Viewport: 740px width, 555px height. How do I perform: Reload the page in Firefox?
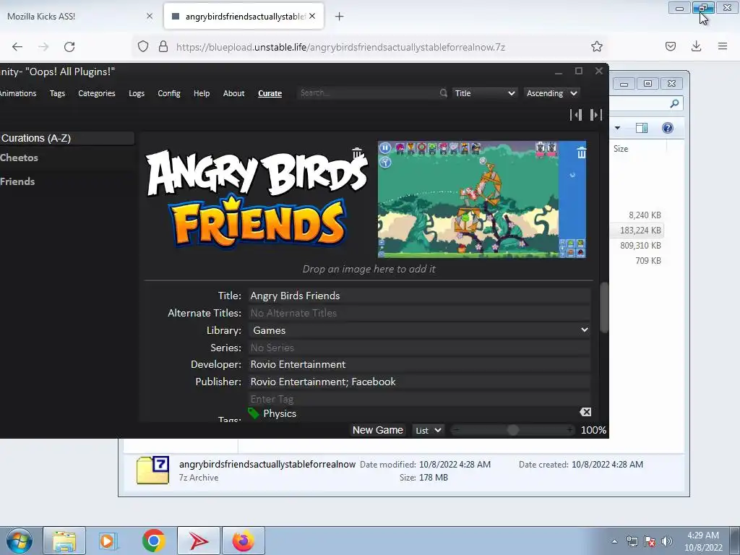[69, 47]
